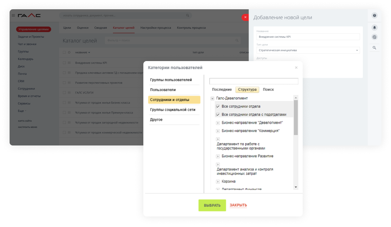The height and width of the screenshot is (227, 391).
Task: Click the ЗАКРЫТЬ link
Action: coord(238,205)
